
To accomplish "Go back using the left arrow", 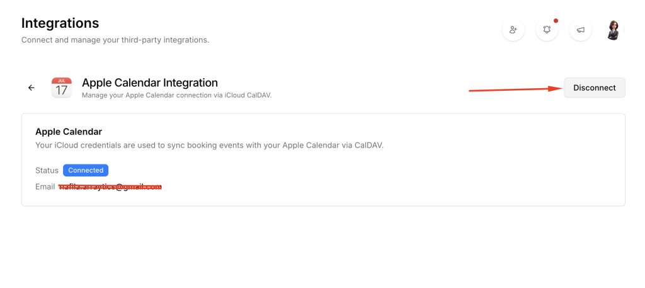I will pyautogui.click(x=31, y=88).
